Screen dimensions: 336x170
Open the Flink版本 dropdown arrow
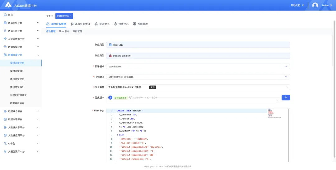pos(286,77)
